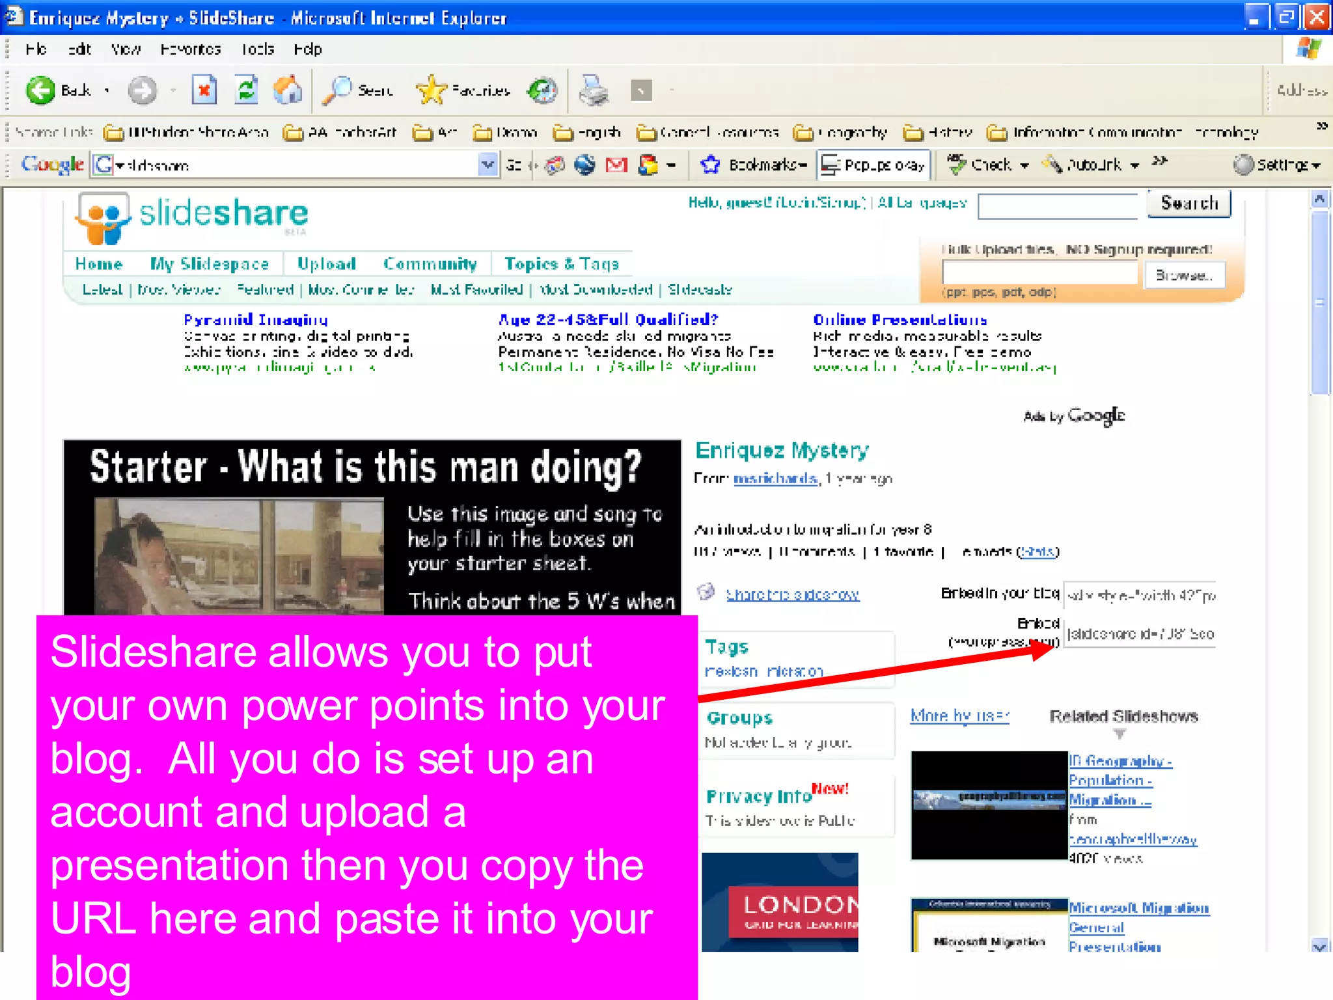Viewport: 1333px width, 1000px height.
Task: Expand the Settings dropdown arrow
Action: coord(1316,165)
